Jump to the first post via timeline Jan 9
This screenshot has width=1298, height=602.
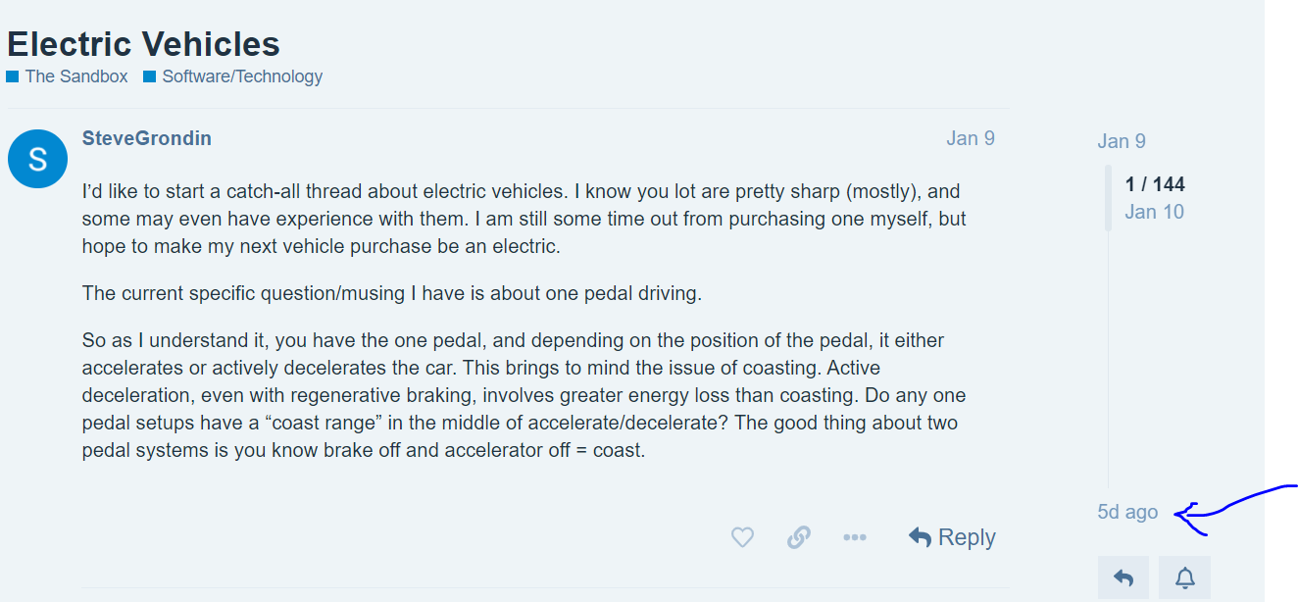point(1122,141)
